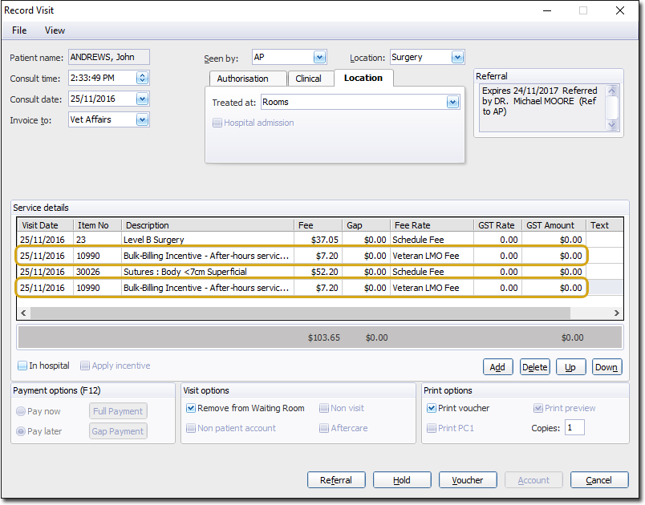Uncheck Remove from Waiting Room

coord(191,408)
